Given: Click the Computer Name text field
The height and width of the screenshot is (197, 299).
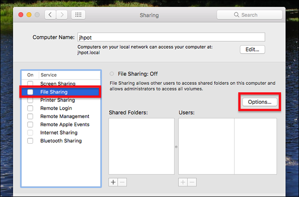Looking at the screenshot, I should [x=171, y=37].
